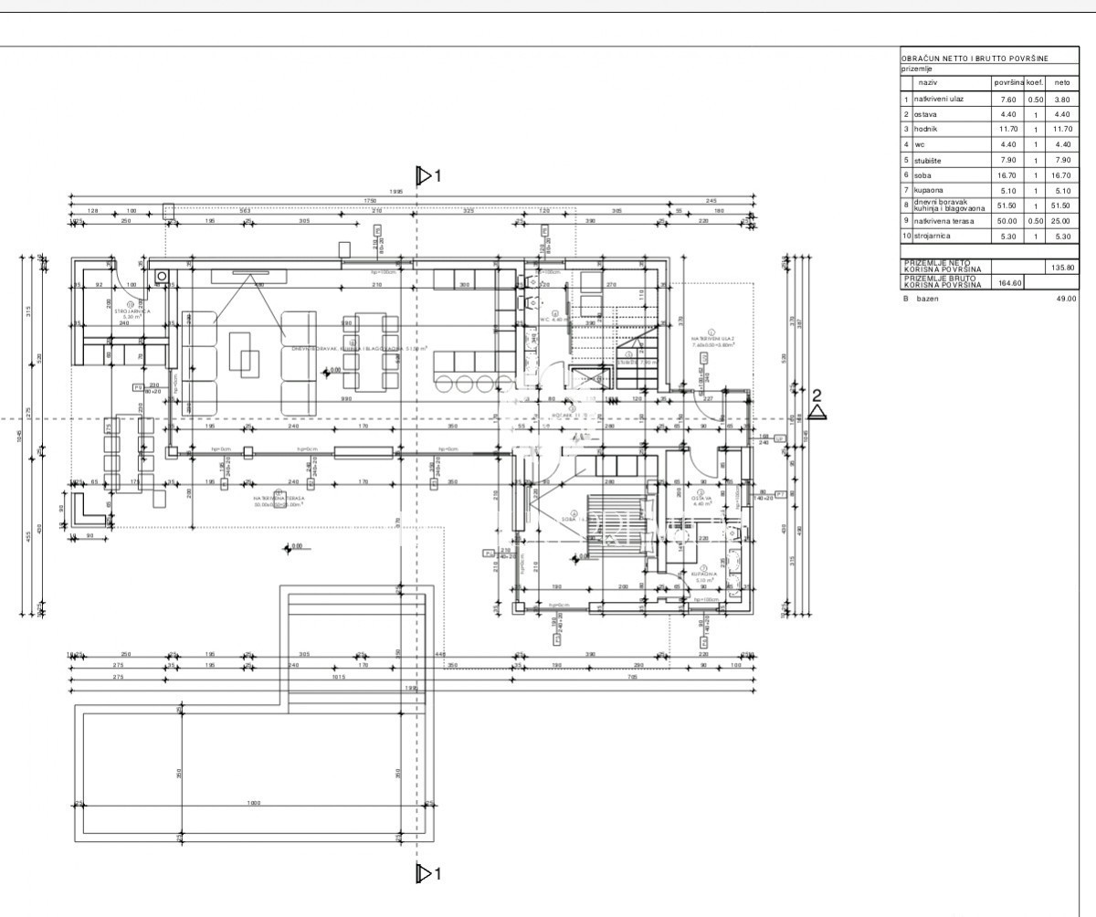The height and width of the screenshot is (917, 1096).
Task: Click the section marker 1 arrow at top
Action: coord(424,175)
